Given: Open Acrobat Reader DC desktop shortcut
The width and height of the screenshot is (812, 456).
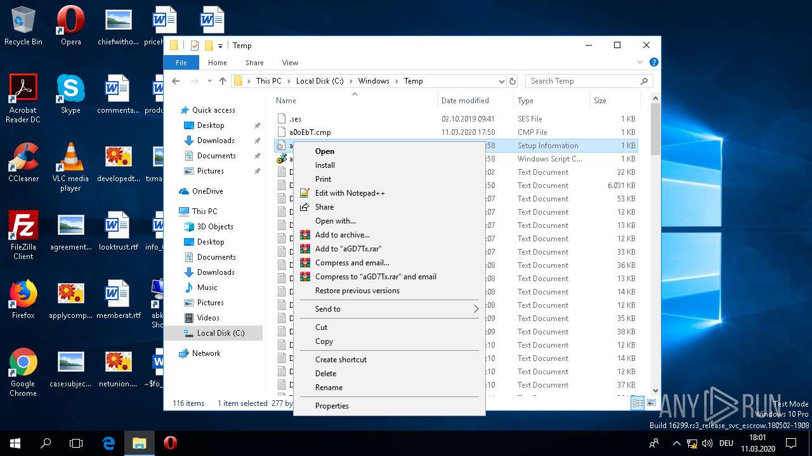Looking at the screenshot, I should point(23,99).
